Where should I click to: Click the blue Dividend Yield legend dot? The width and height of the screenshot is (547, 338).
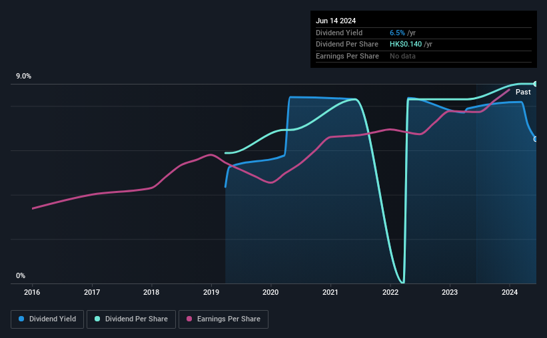[21, 319]
